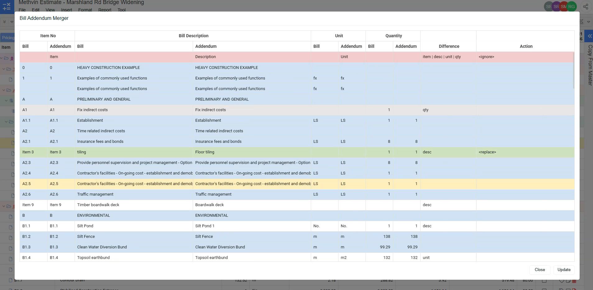Viewport: 593px width, 290px height.
Task: Click the folder icon of item 0
Action: tap(7, 58)
